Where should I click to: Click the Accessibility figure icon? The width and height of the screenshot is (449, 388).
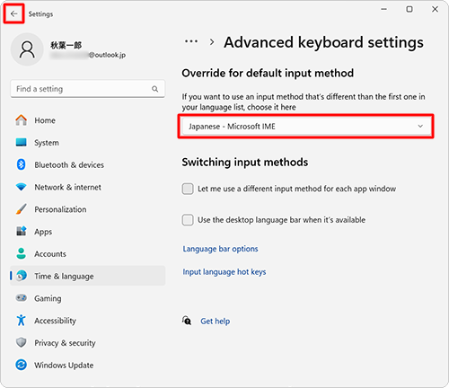(21, 320)
